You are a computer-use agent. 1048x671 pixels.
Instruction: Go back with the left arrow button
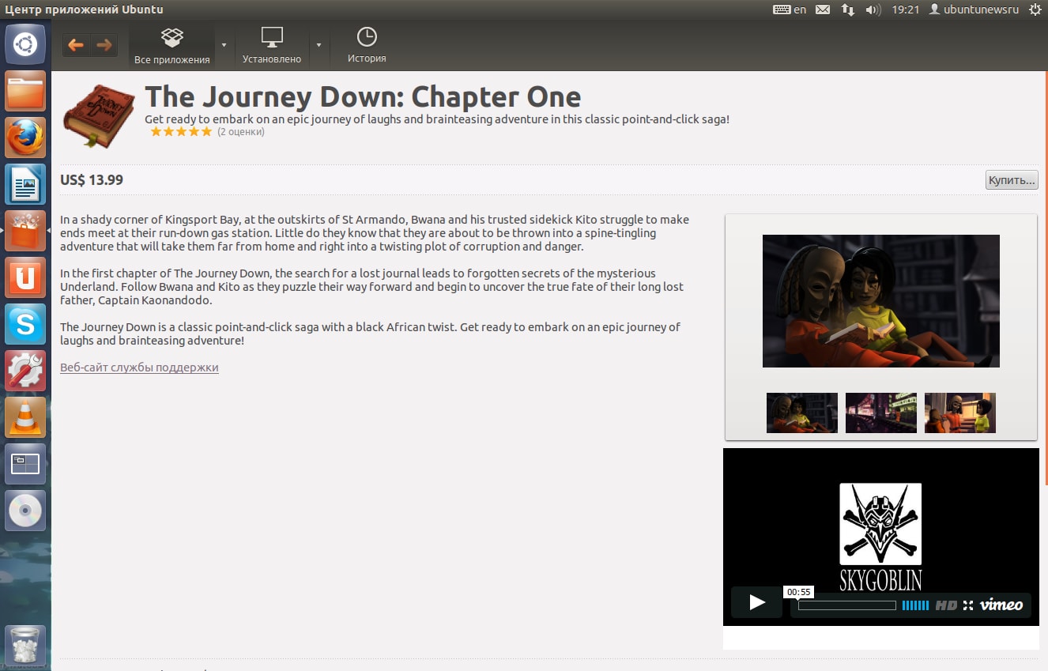pos(76,45)
